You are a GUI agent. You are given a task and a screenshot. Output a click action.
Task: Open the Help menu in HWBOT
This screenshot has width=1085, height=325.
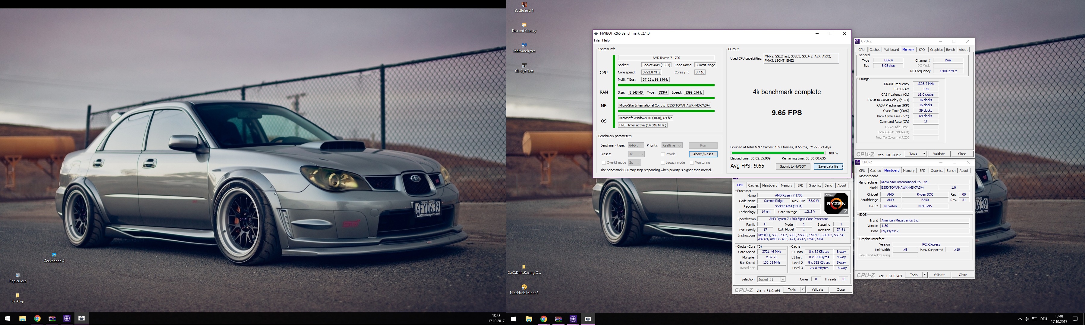coord(606,40)
